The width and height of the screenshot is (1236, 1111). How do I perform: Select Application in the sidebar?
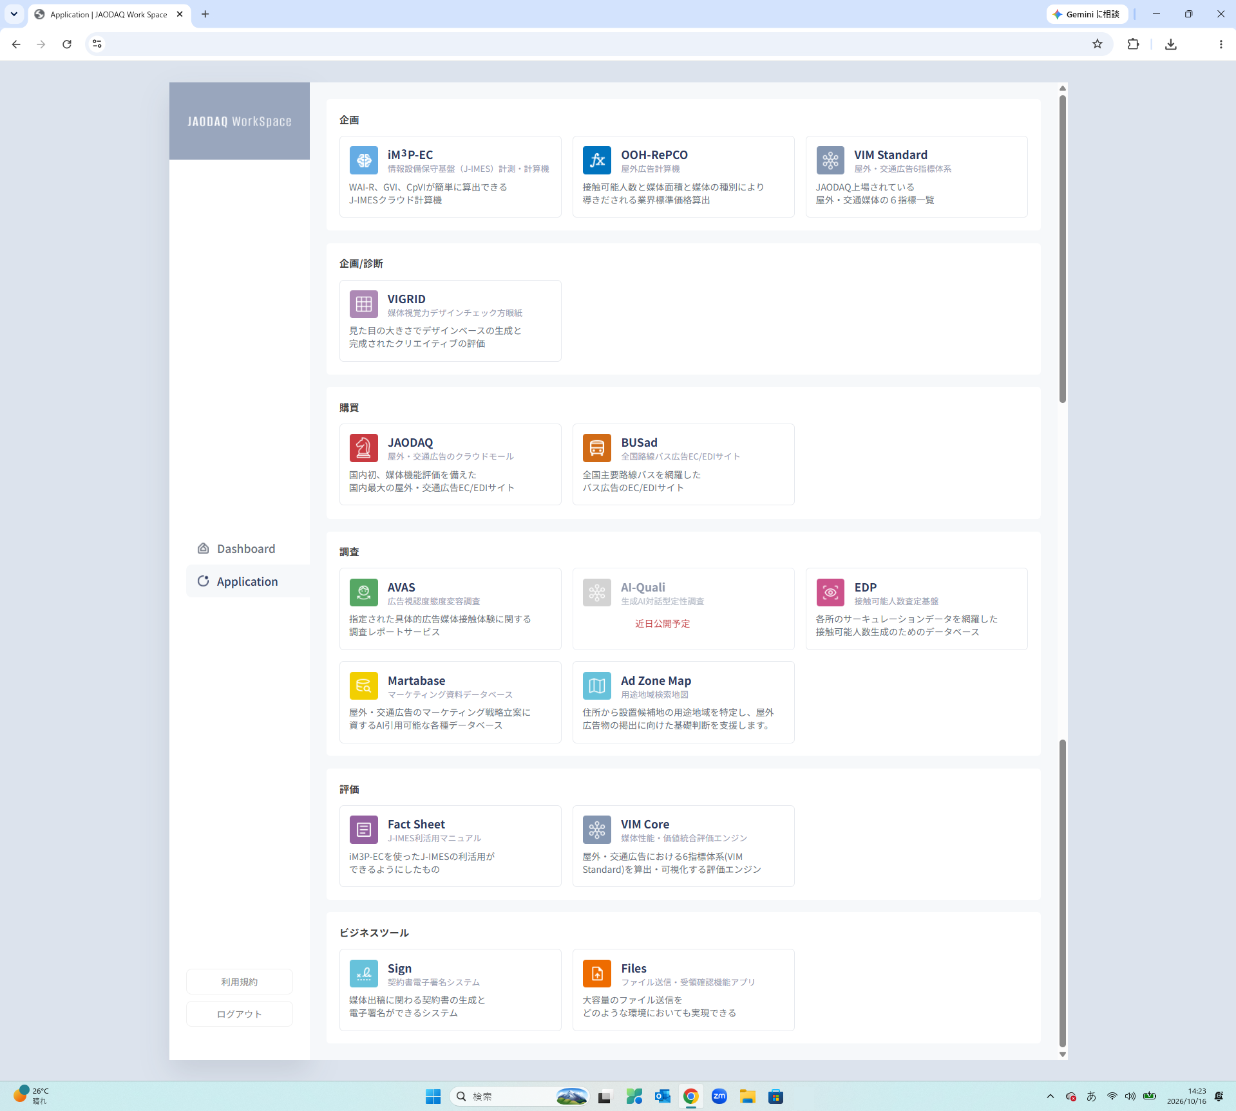click(x=248, y=581)
